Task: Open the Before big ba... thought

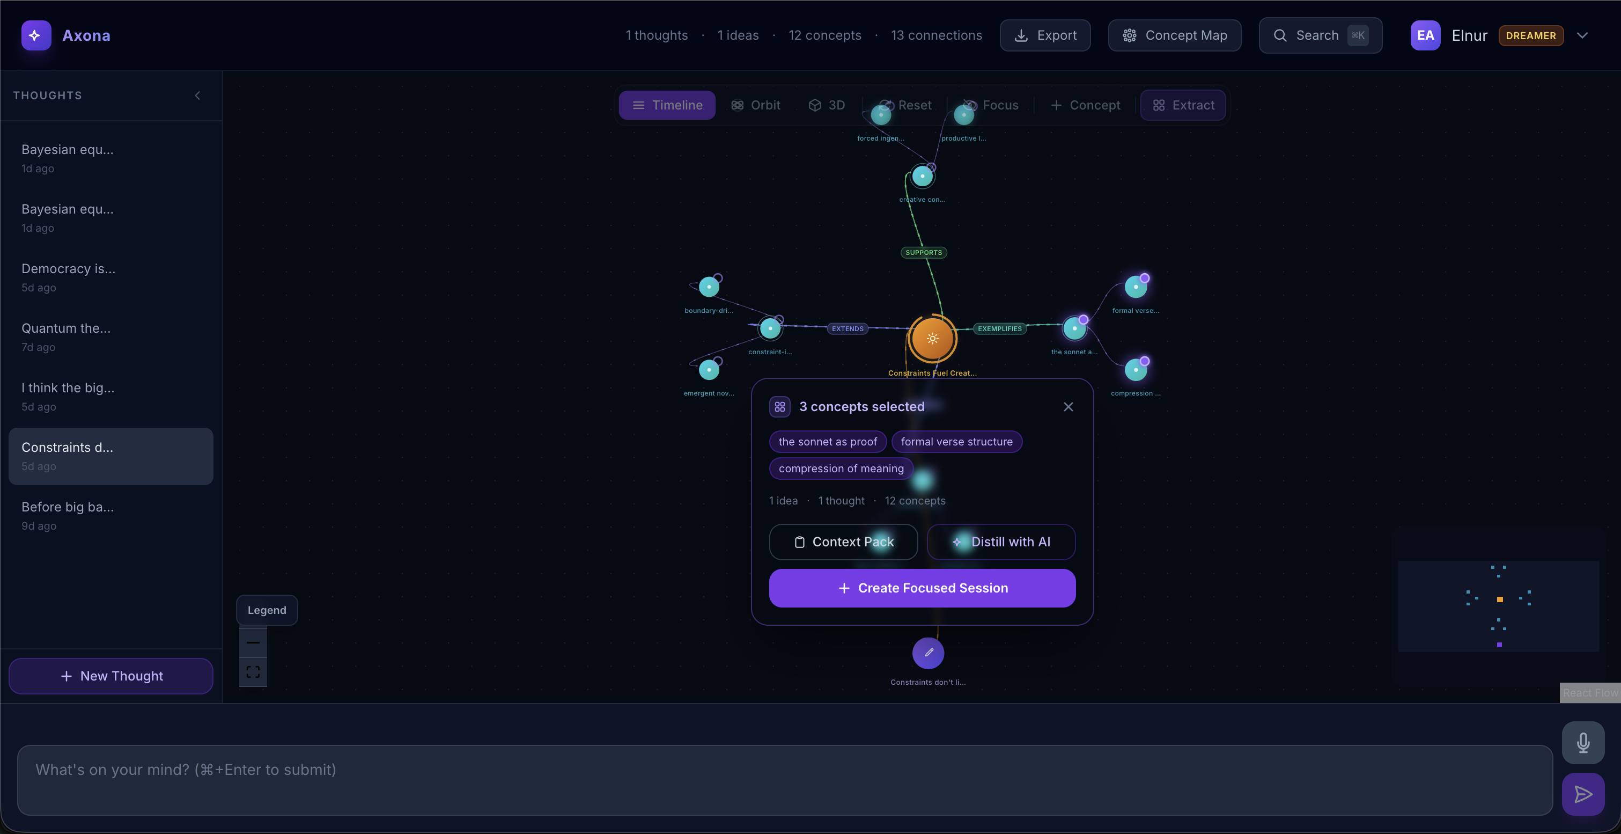Action: tap(110, 516)
